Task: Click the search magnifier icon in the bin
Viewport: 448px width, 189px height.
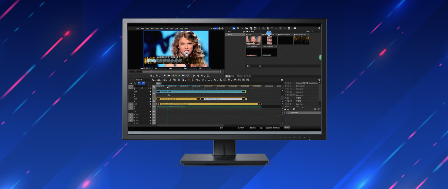Action: 238,29
